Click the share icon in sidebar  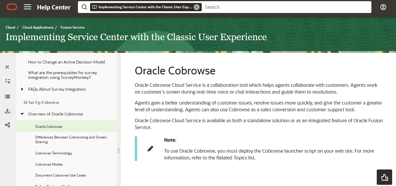pos(8,125)
